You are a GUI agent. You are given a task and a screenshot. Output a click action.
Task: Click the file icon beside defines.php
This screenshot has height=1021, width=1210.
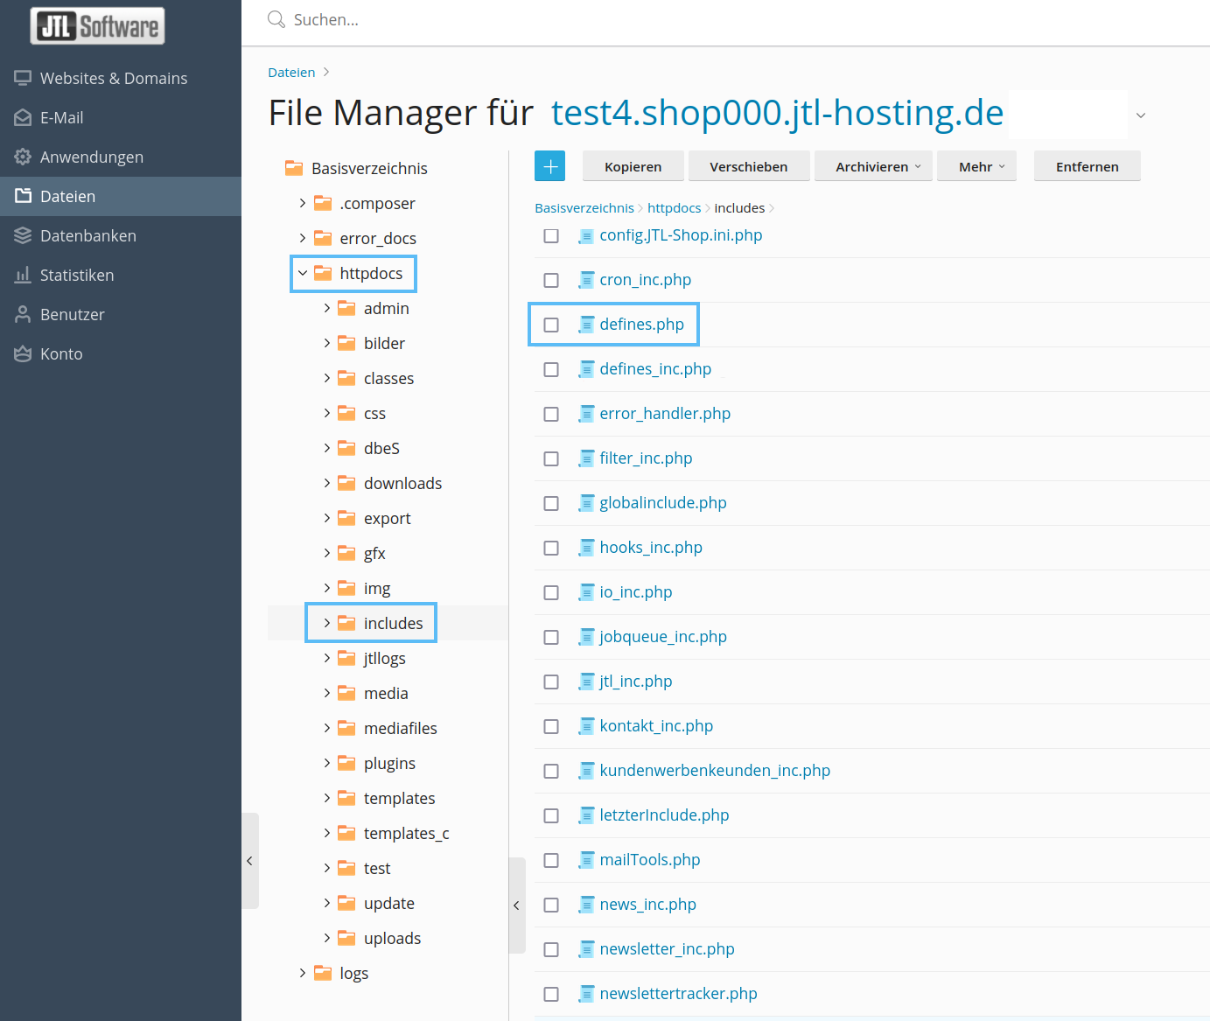[586, 325]
